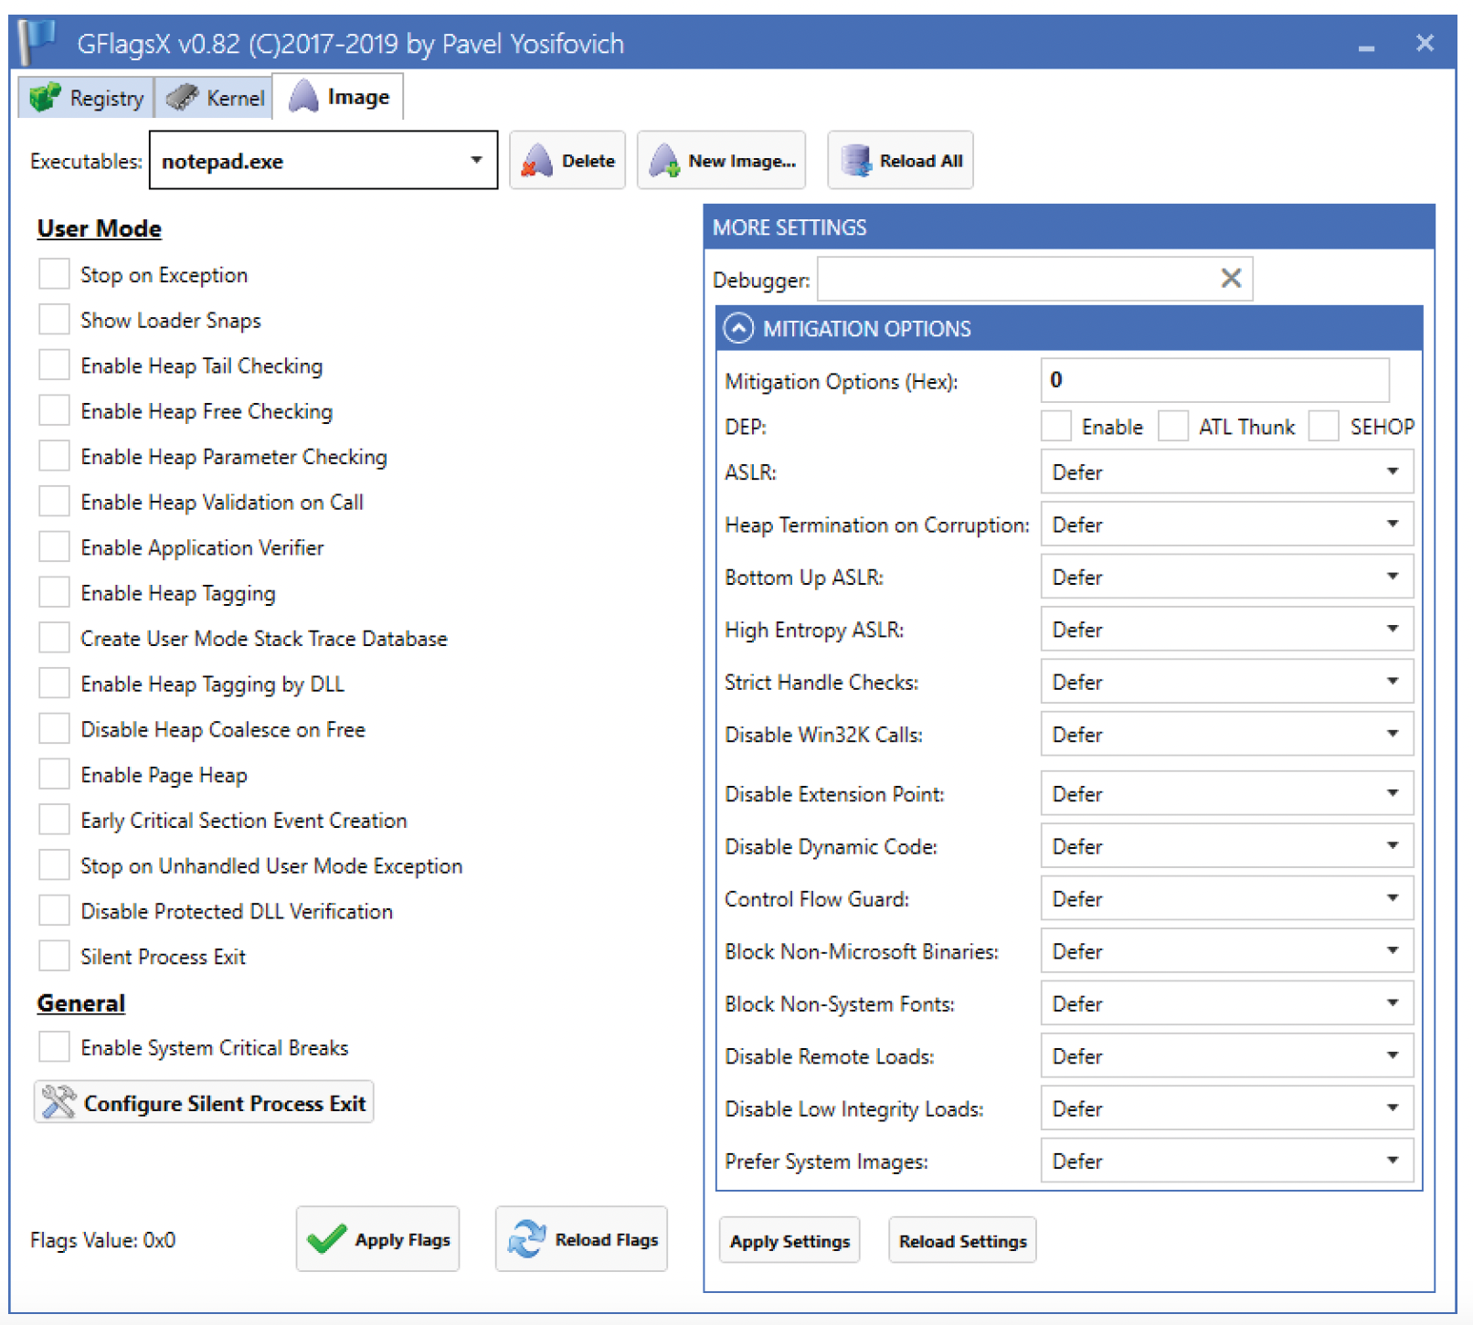Open Disable Extension Point dropdown
Viewport: 1473px width, 1325px height.
point(1227,793)
